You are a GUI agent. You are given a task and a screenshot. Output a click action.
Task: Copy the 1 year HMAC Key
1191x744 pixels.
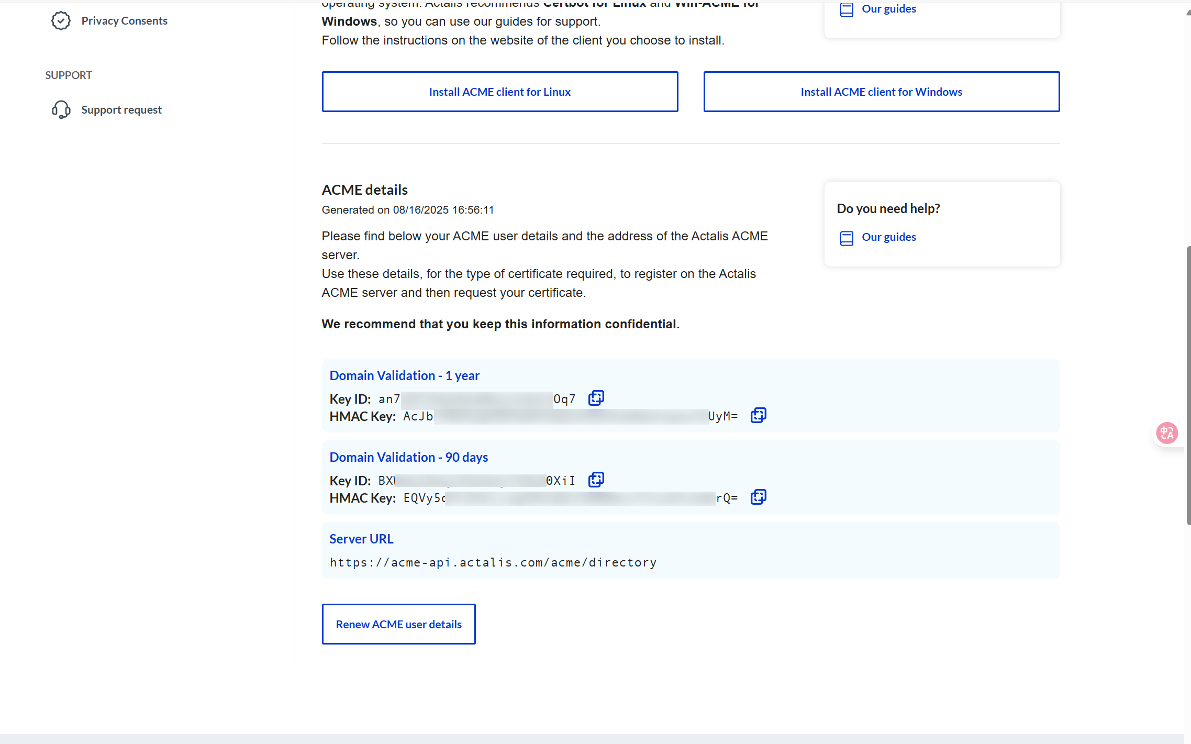pyautogui.click(x=758, y=416)
